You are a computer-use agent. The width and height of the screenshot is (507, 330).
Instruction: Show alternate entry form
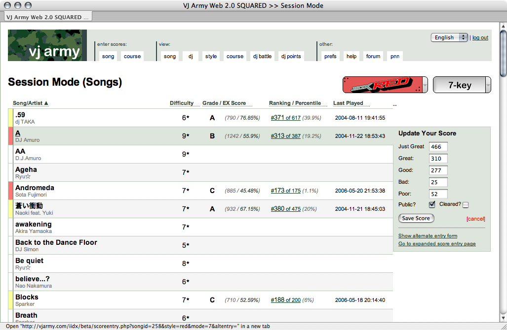pos(428,236)
